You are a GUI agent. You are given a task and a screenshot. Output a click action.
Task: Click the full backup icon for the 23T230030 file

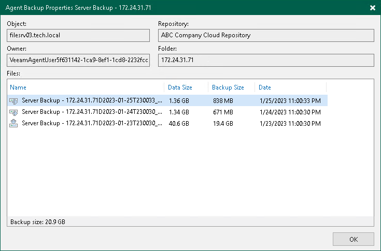click(x=14, y=123)
